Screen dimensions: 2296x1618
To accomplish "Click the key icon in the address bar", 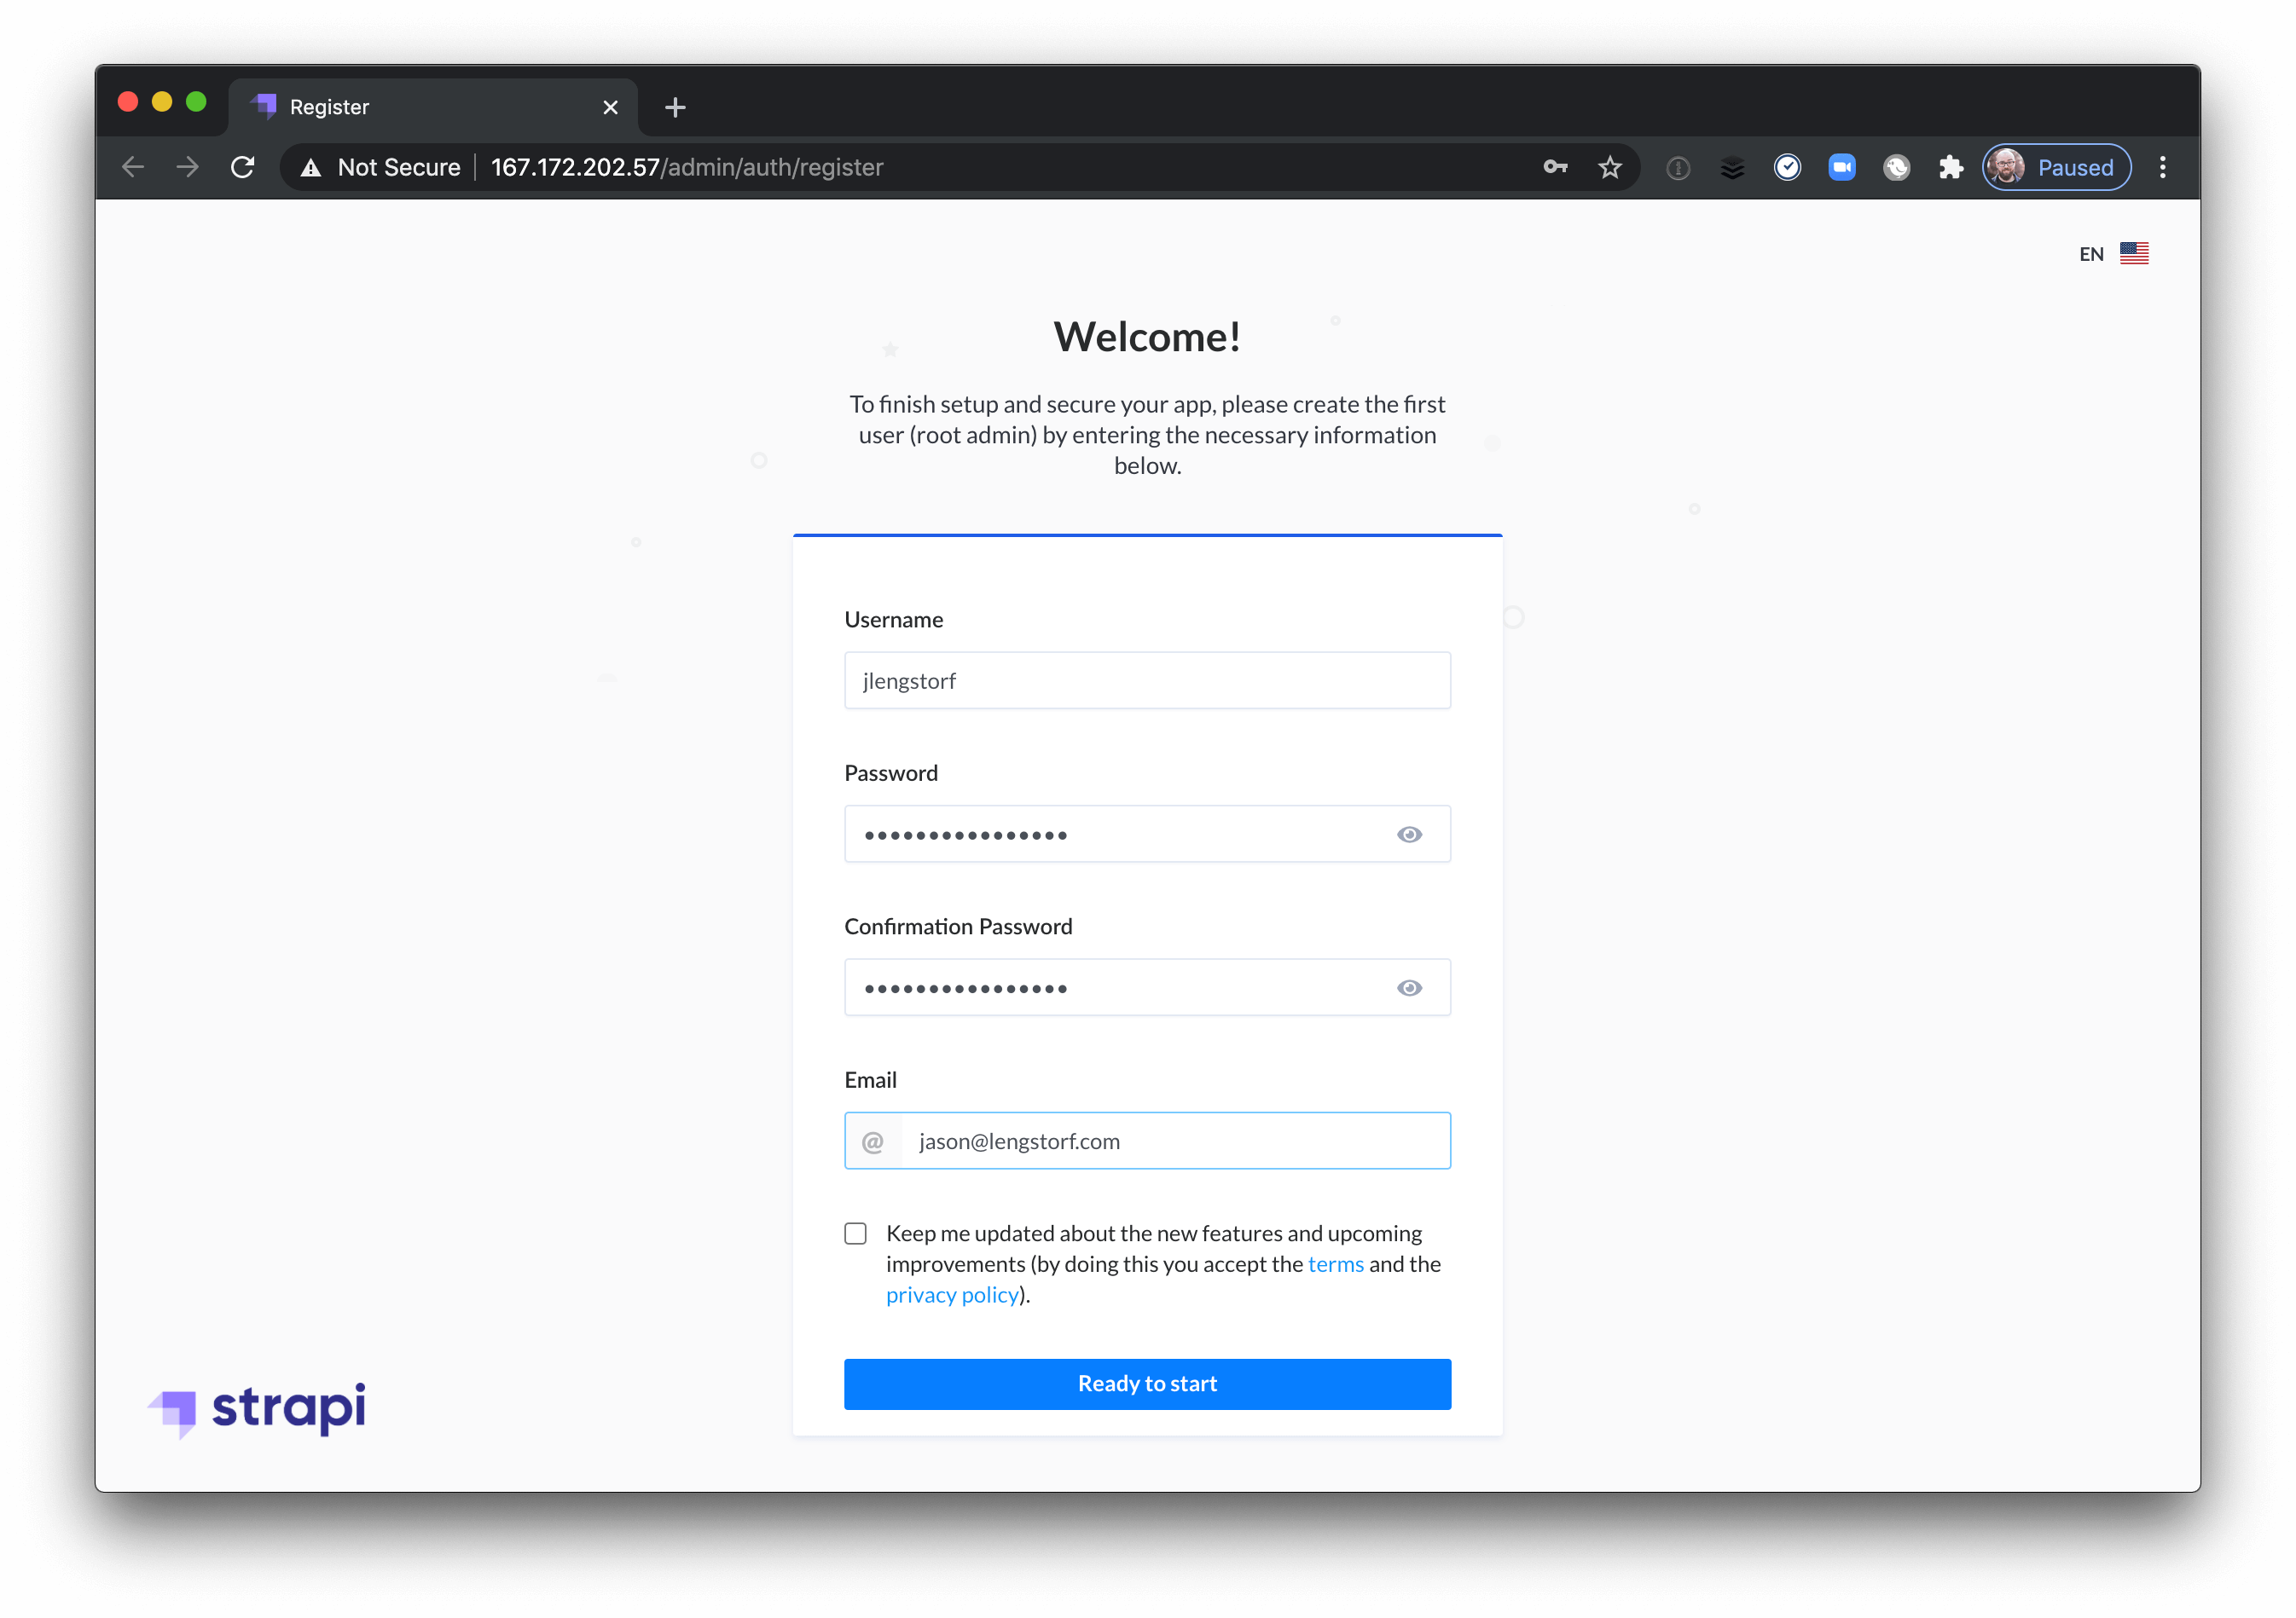I will pos(1554,167).
